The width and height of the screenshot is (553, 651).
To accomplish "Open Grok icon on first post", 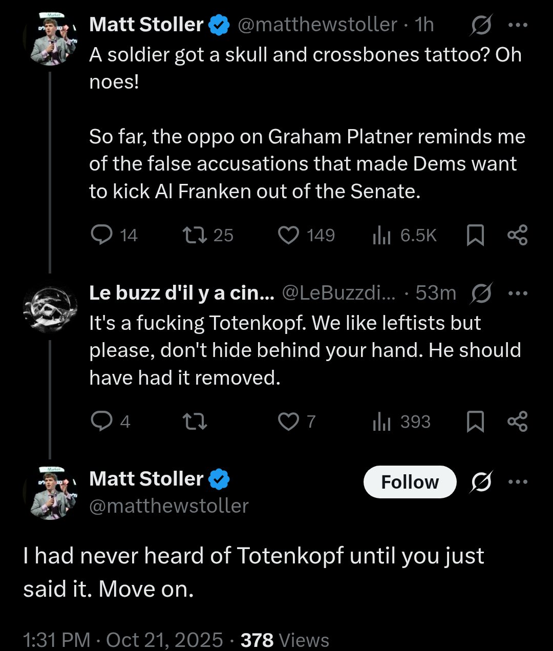I will [x=481, y=25].
